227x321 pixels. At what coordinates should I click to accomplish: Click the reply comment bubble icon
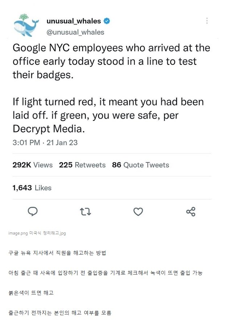(x=33, y=212)
